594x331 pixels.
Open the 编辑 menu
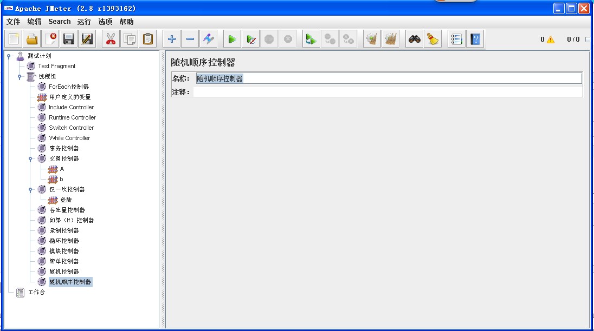click(34, 22)
